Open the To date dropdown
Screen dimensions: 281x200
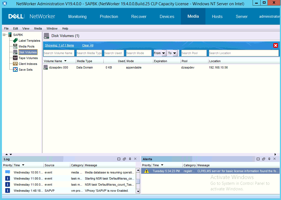pos(175,53)
